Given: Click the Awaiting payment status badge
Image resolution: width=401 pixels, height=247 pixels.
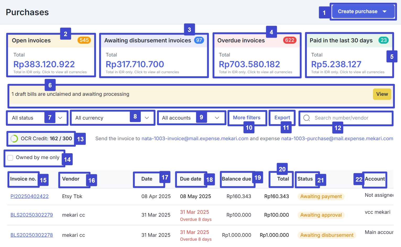Looking at the screenshot, I should (321, 197).
